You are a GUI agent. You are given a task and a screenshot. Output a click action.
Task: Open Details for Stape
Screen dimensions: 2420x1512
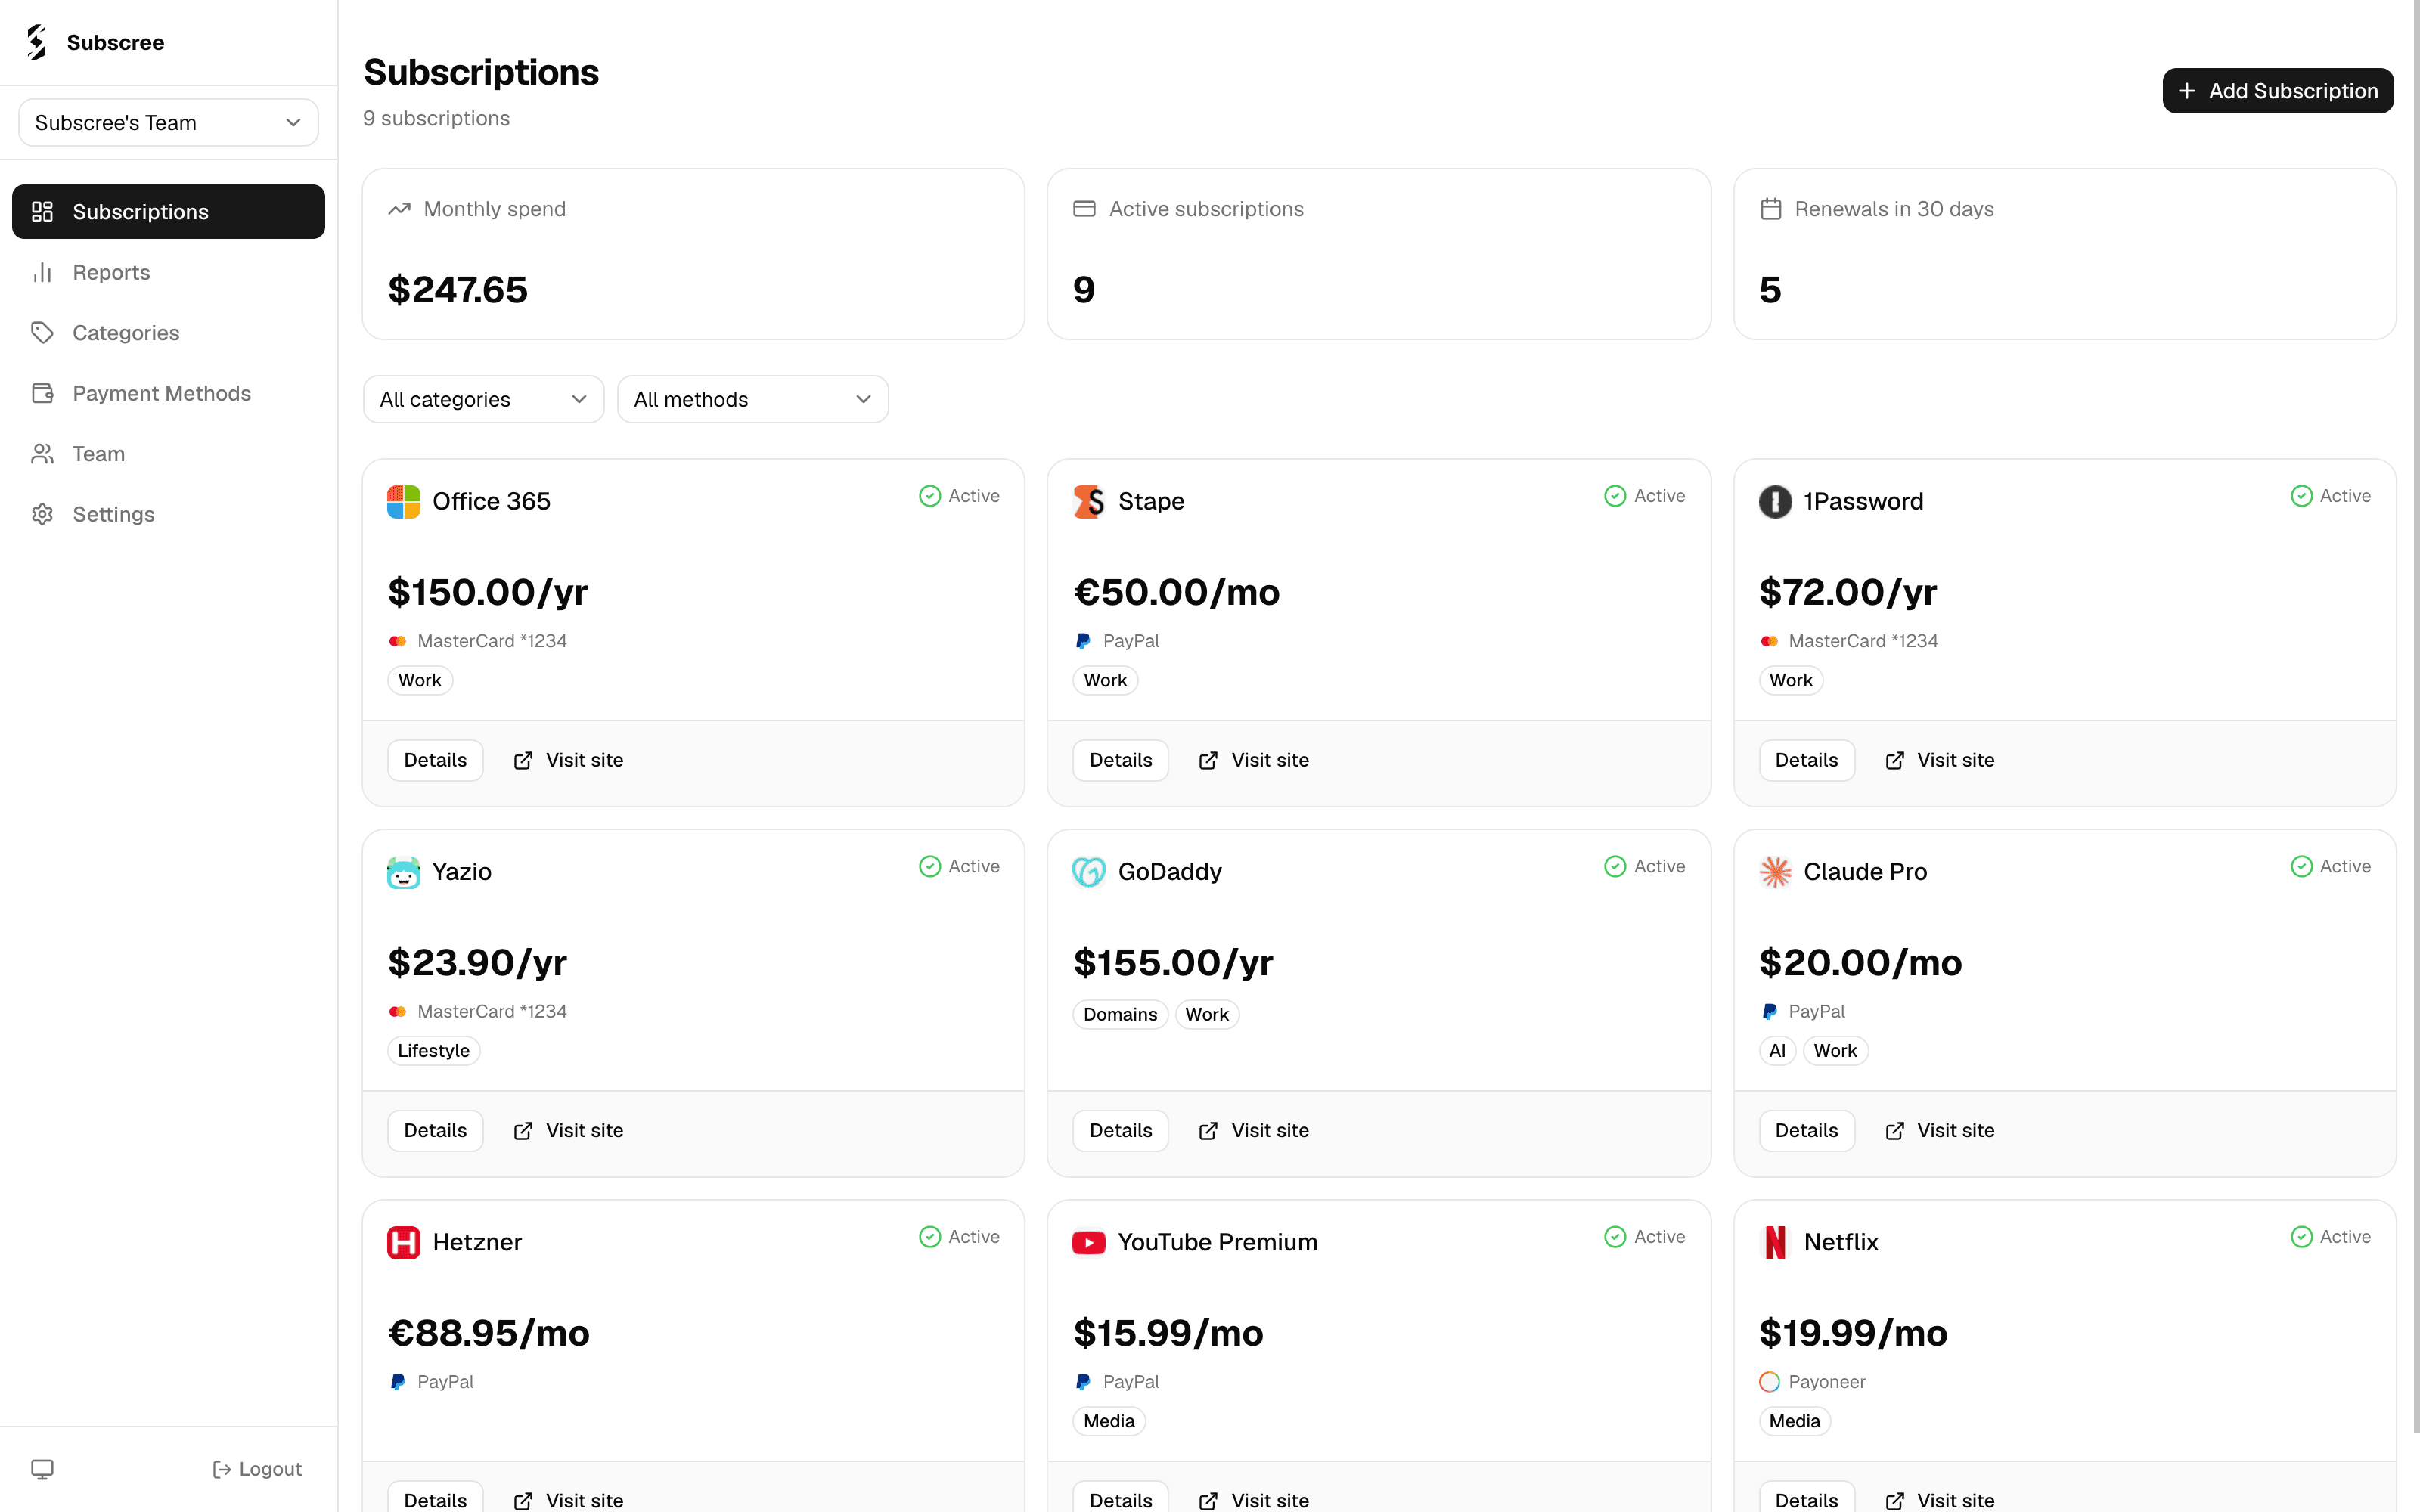click(x=1120, y=760)
